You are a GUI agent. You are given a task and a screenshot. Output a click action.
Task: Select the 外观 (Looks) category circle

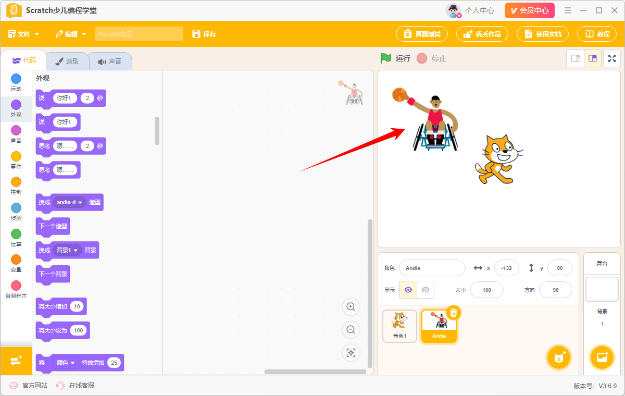[x=16, y=105]
